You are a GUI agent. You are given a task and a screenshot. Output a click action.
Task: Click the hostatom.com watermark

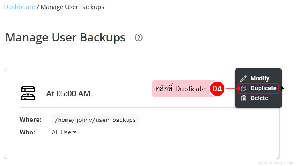pyautogui.click(x=274, y=162)
